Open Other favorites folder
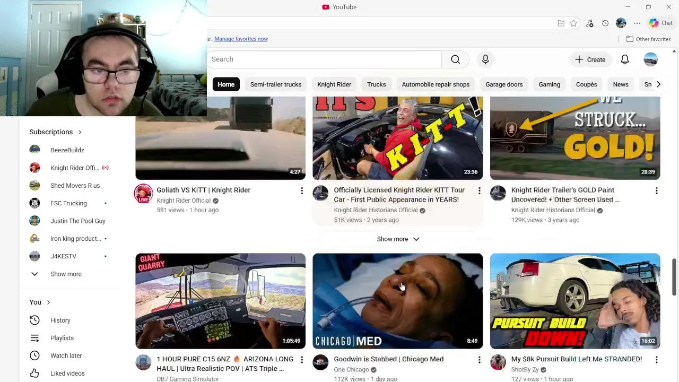 pos(648,39)
